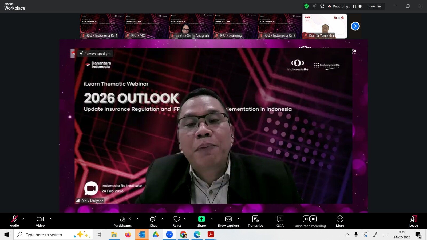Screen dimensions: 427x240
Task: Open the View layout menu
Action: click(374, 6)
